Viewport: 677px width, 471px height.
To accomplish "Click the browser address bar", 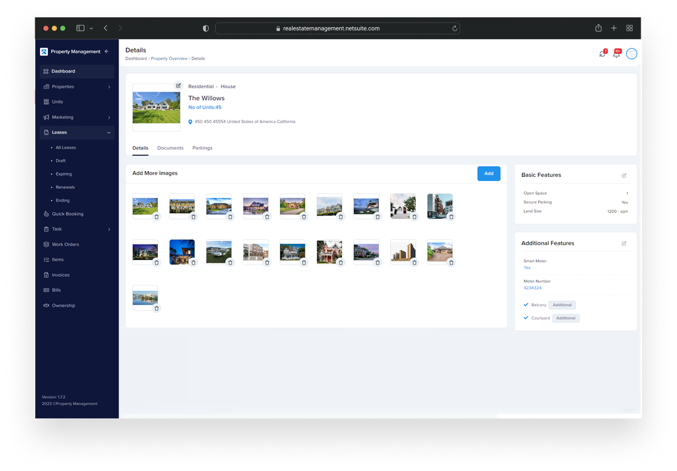I will (337, 28).
